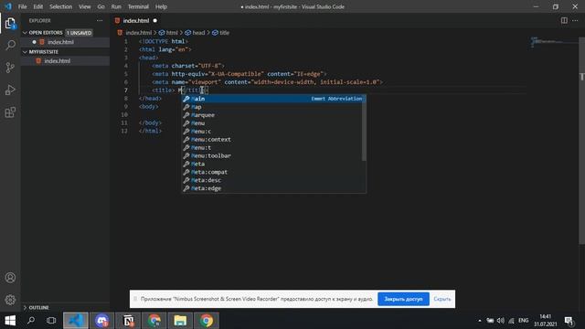Click the 1 UNSAVED badge

tap(80, 33)
